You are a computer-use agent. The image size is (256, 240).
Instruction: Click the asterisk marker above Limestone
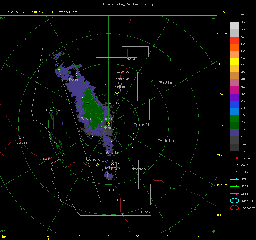click(54, 108)
